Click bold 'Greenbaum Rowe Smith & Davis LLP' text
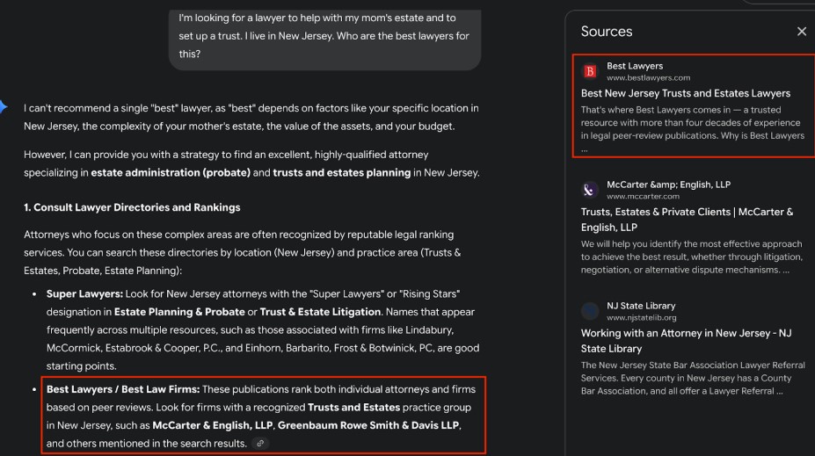815x456 pixels. click(368, 425)
